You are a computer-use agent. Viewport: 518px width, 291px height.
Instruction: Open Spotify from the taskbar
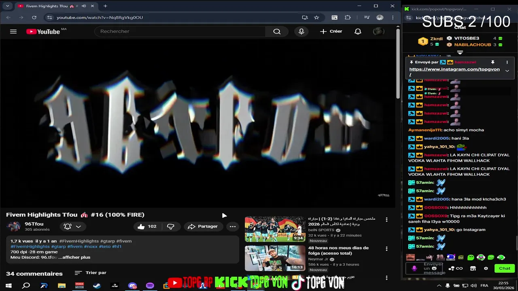pos(150,285)
